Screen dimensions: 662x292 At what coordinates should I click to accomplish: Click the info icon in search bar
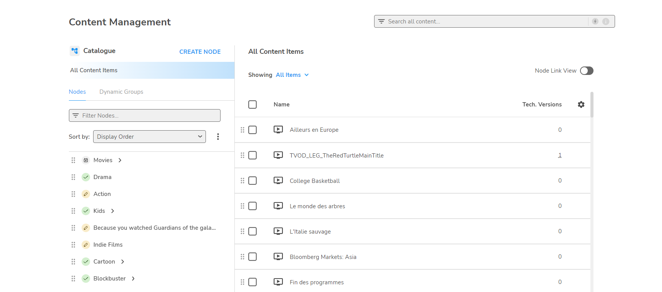pyautogui.click(x=605, y=22)
